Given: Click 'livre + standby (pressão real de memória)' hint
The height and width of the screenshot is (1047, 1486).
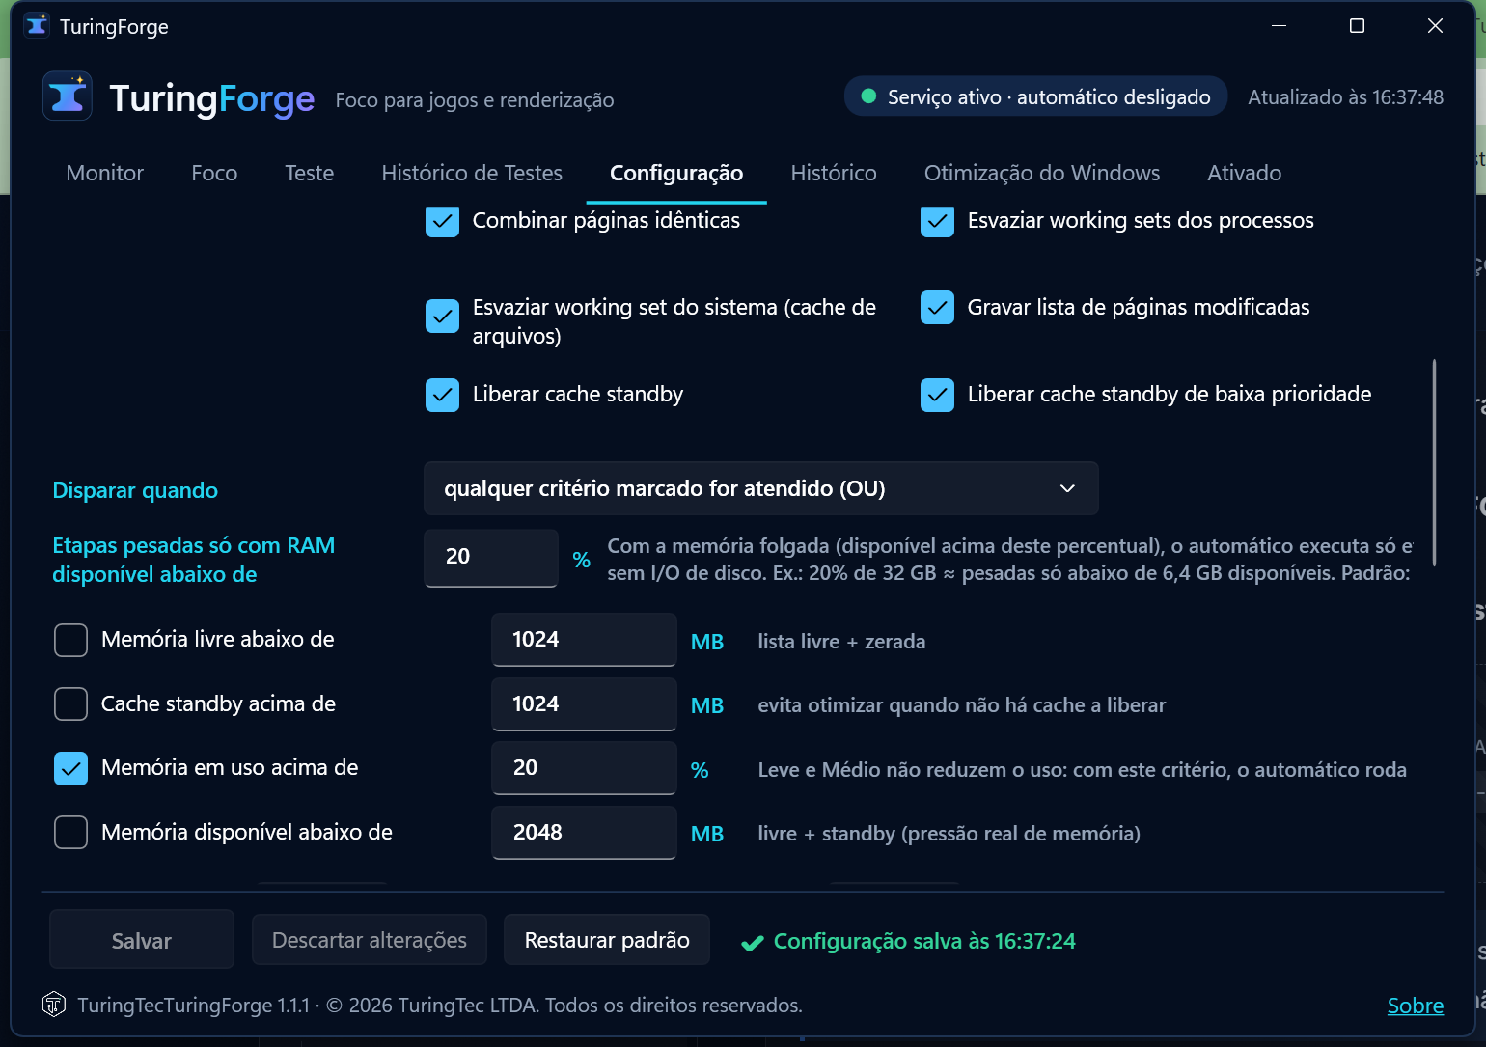Looking at the screenshot, I should click(949, 834).
